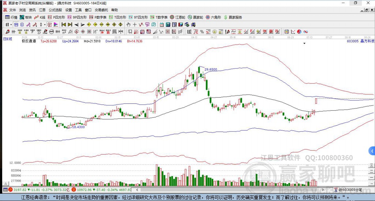
Task: Open the 文件 menu
Action: point(12,10)
